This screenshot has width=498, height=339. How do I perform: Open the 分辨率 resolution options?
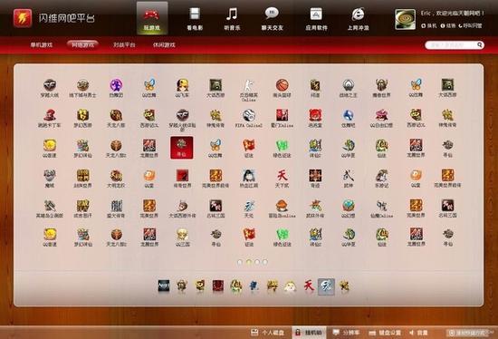(346, 333)
